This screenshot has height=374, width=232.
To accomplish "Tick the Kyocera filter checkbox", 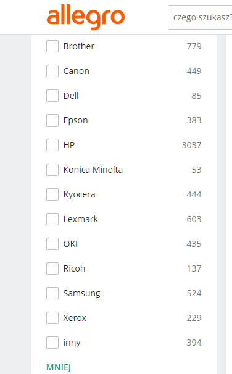I will (x=52, y=194).
